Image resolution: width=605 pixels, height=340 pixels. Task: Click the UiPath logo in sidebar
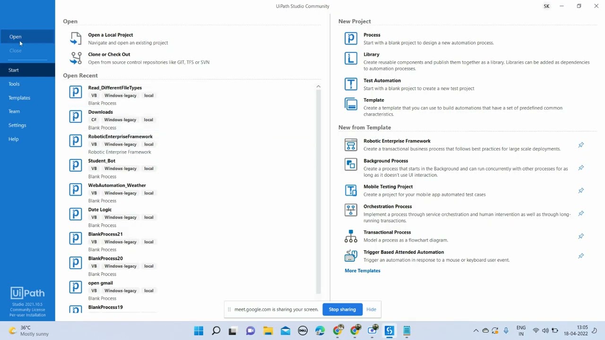click(x=27, y=293)
